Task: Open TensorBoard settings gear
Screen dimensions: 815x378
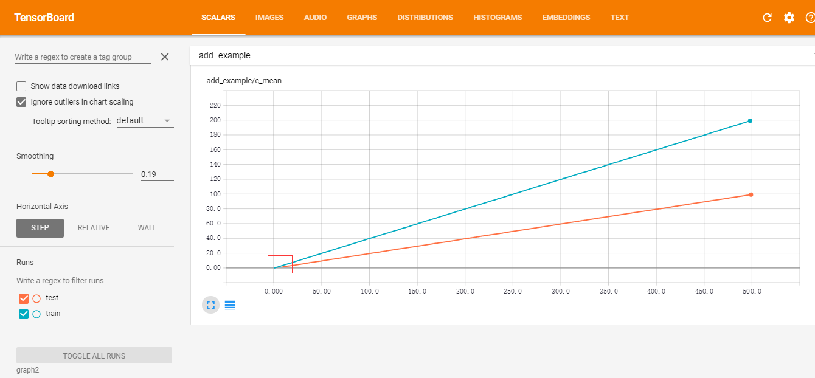Action: click(789, 18)
